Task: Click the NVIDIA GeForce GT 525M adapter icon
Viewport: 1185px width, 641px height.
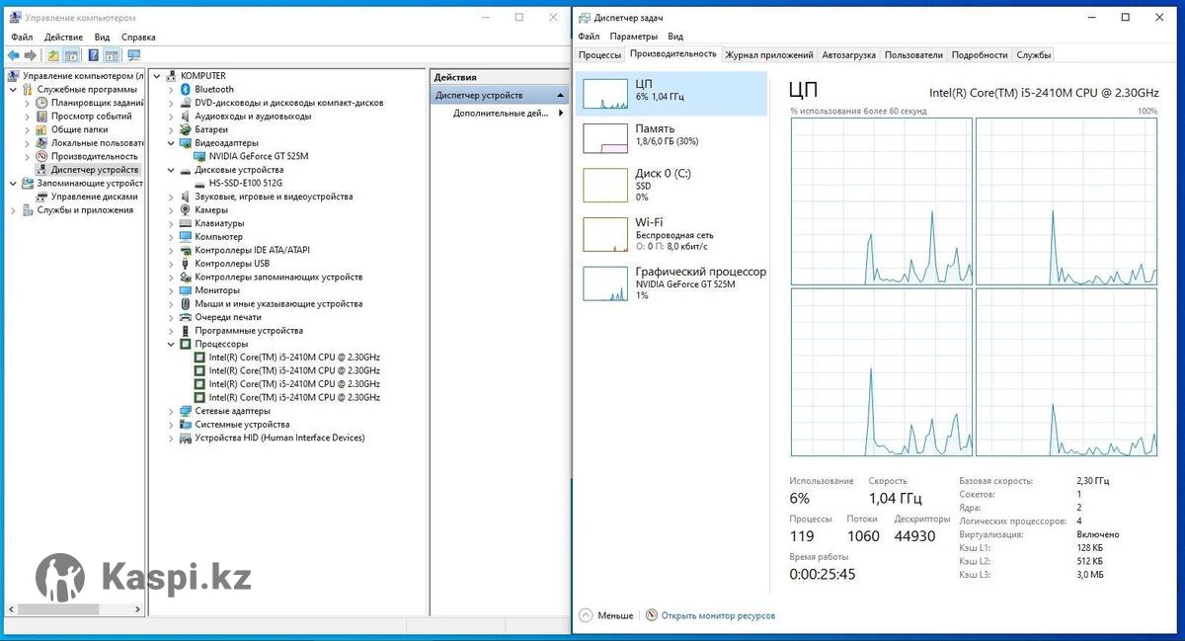Action: (x=199, y=156)
